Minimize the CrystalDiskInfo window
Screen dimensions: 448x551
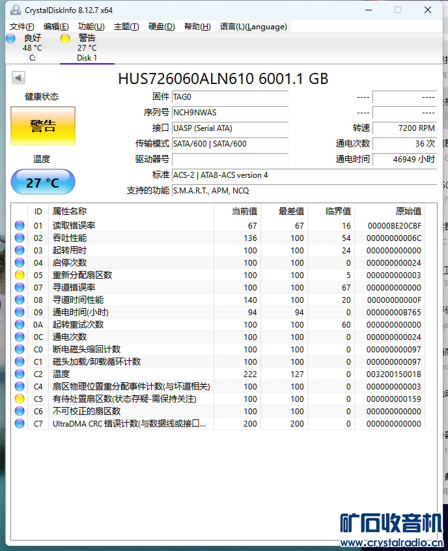(369, 10)
